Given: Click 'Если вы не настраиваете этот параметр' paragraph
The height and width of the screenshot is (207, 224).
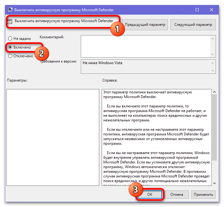Looking at the screenshot, I should point(157,168).
